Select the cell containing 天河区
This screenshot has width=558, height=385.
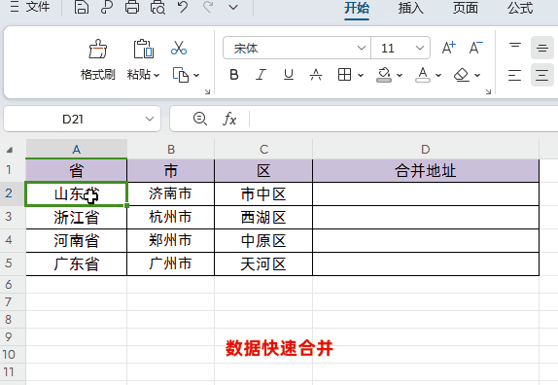pyautogui.click(x=263, y=263)
